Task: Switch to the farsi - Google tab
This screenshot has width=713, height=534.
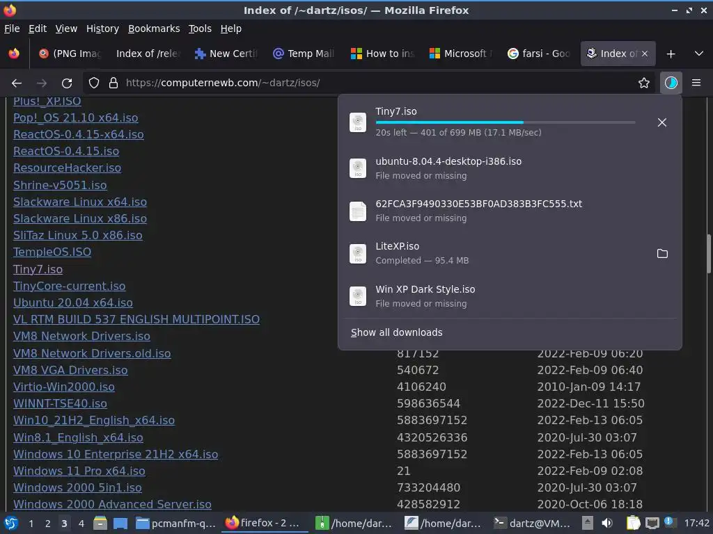Action: (539, 54)
